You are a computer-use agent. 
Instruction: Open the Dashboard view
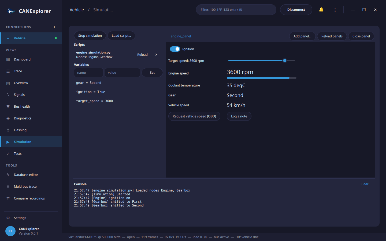tap(31, 59)
